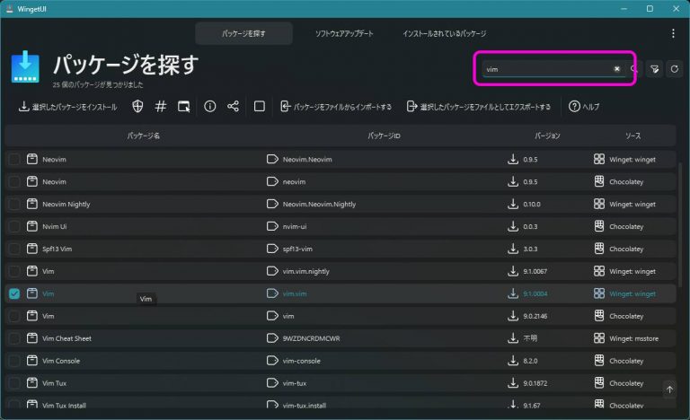Image resolution: width=690 pixels, height=420 pixels.
Task: Click version 9.0.1872 cell
Action: point(535,383)
